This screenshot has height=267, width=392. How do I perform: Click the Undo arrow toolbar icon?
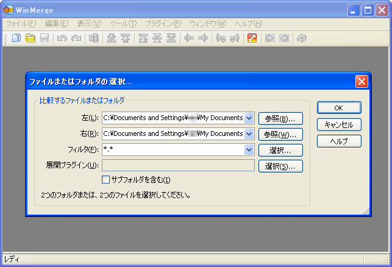(62, 38)
